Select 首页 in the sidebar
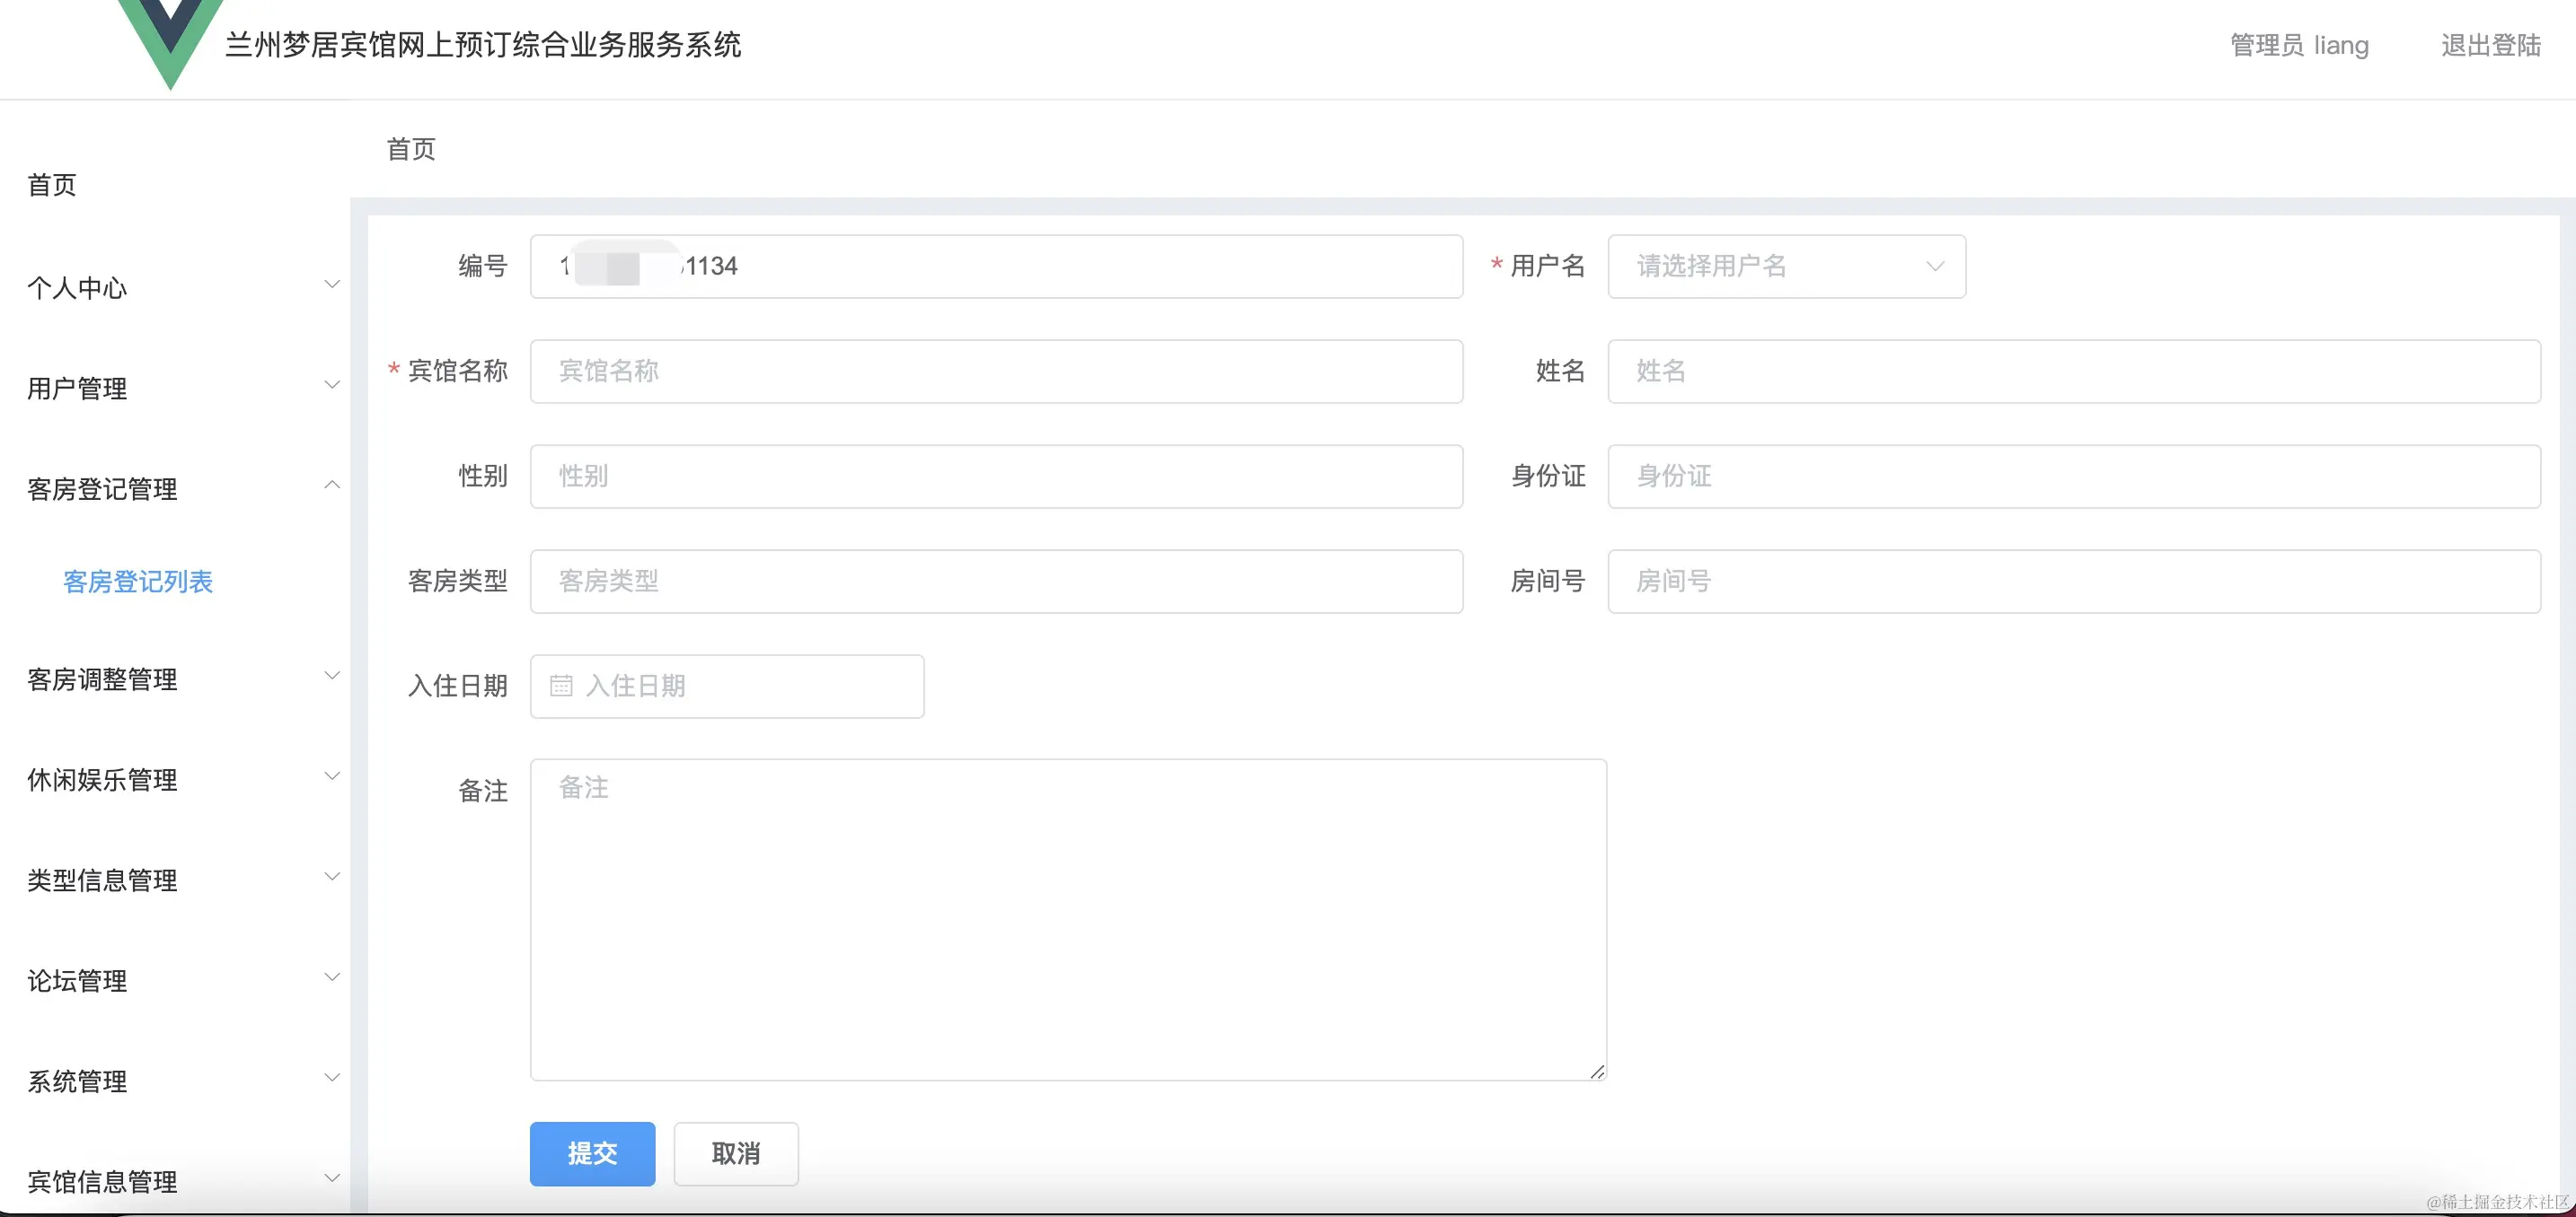Screen dimensions: 2576x1217 pyautogui.click(x=52, y=185)
